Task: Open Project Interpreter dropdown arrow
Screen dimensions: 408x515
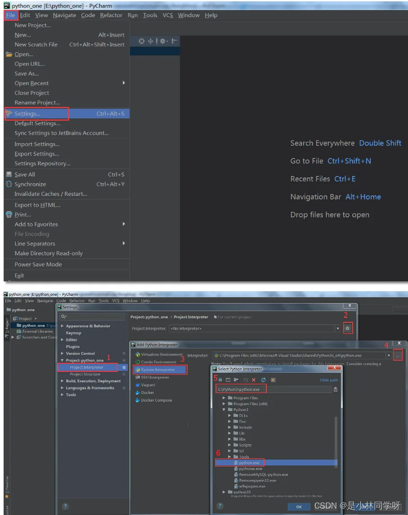Action: (x=338, y=329)
